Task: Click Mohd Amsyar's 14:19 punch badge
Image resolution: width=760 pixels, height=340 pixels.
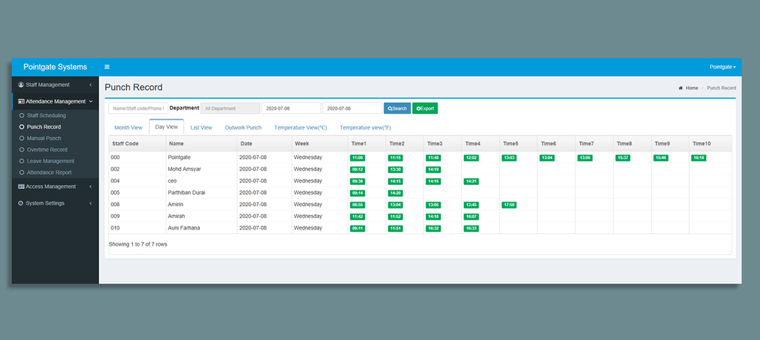Action: pos(433,170)
